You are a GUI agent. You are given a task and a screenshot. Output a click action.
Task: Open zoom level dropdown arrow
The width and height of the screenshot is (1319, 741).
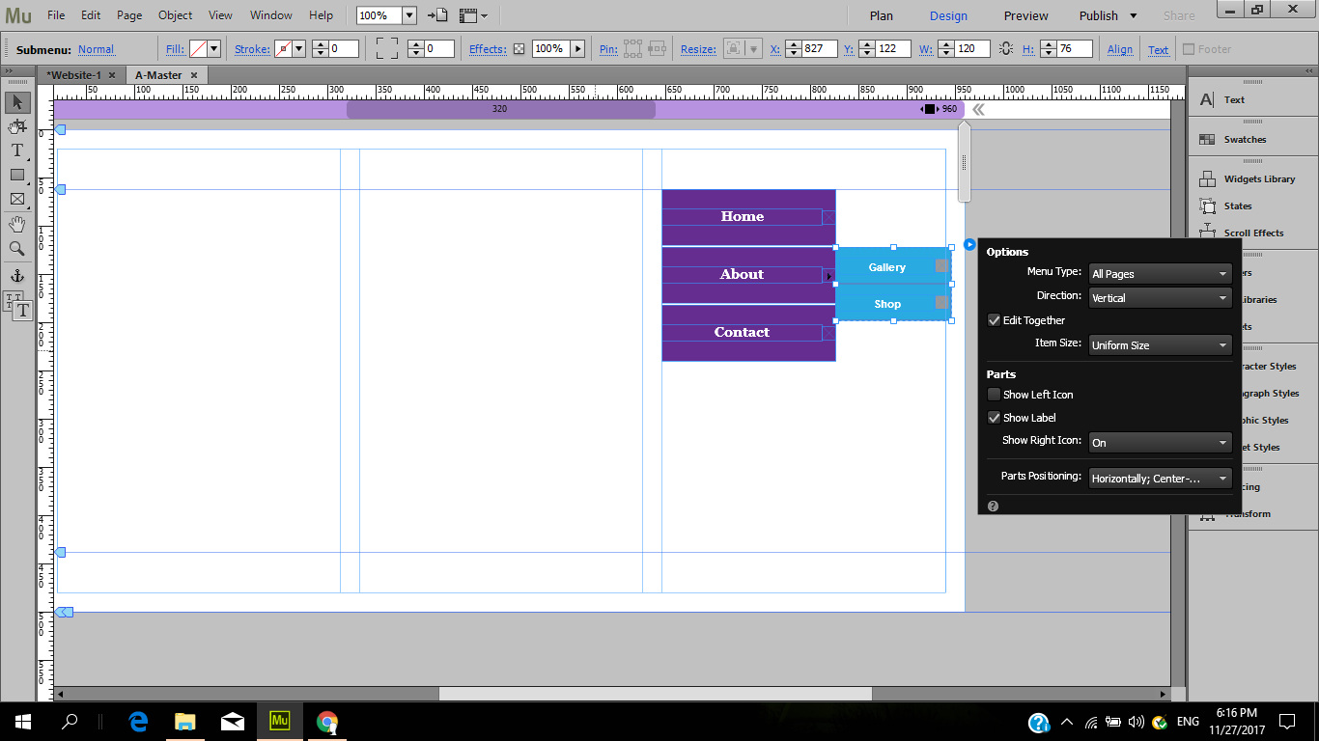pos(408,15)
